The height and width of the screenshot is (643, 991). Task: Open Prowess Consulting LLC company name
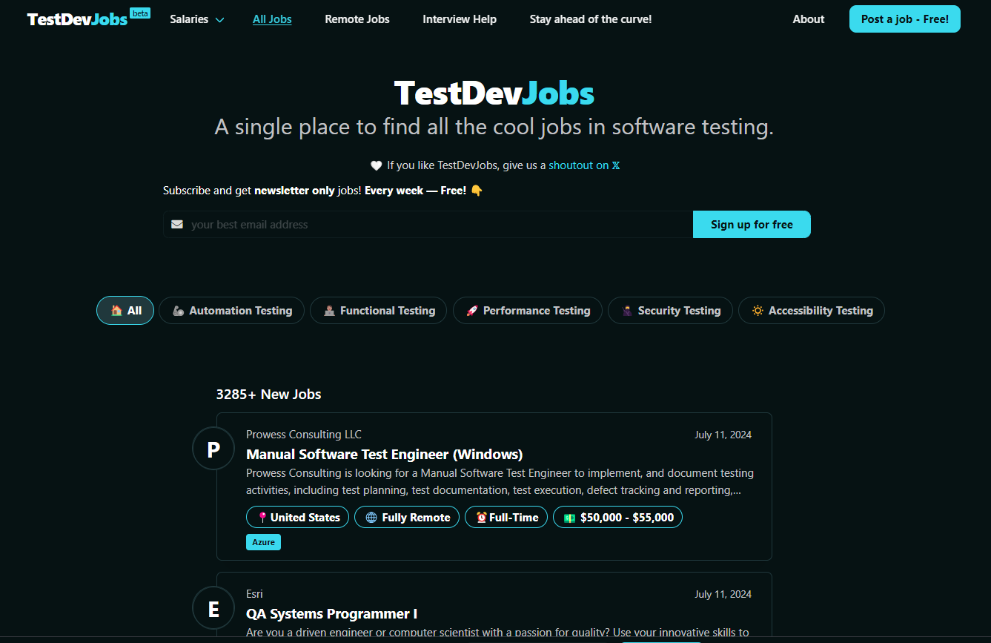[x=304, y=435]
